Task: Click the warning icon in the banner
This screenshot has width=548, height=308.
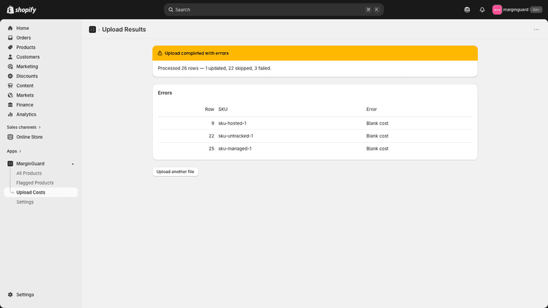Action: click(160, 54)
